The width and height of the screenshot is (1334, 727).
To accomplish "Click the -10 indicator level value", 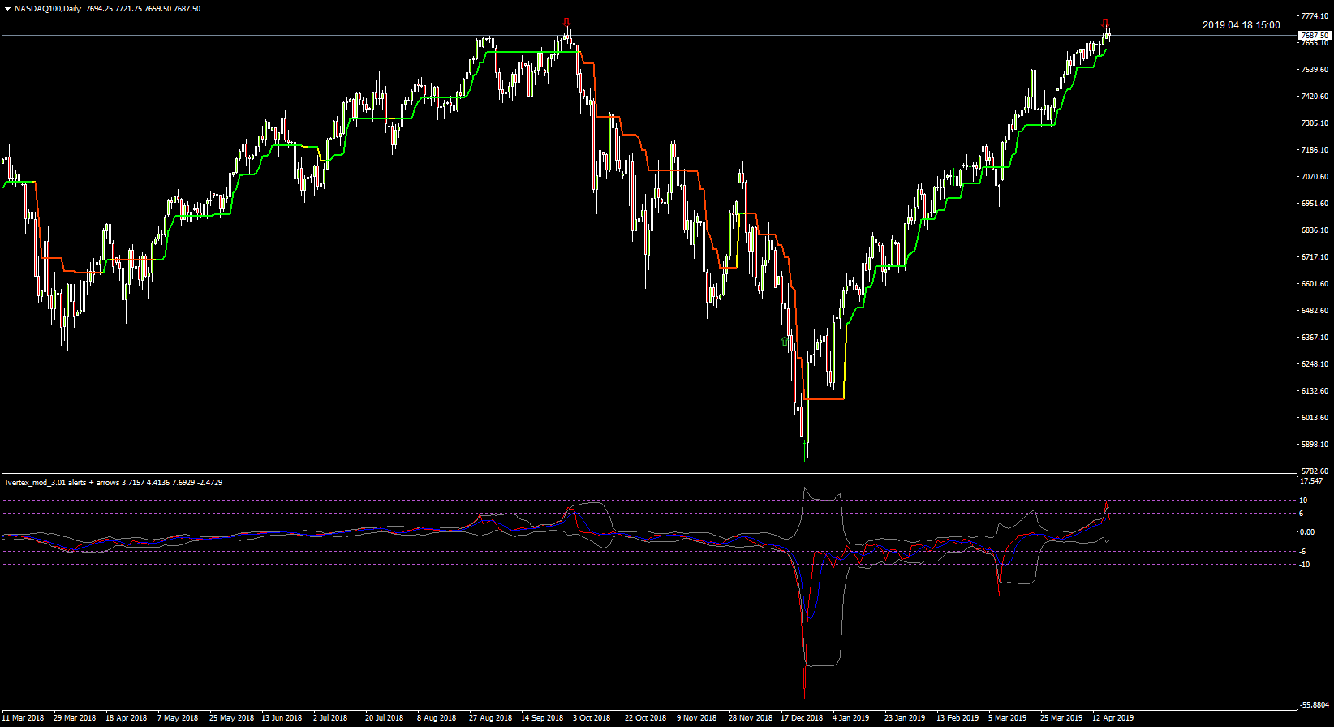I will tap(1306, 565).
